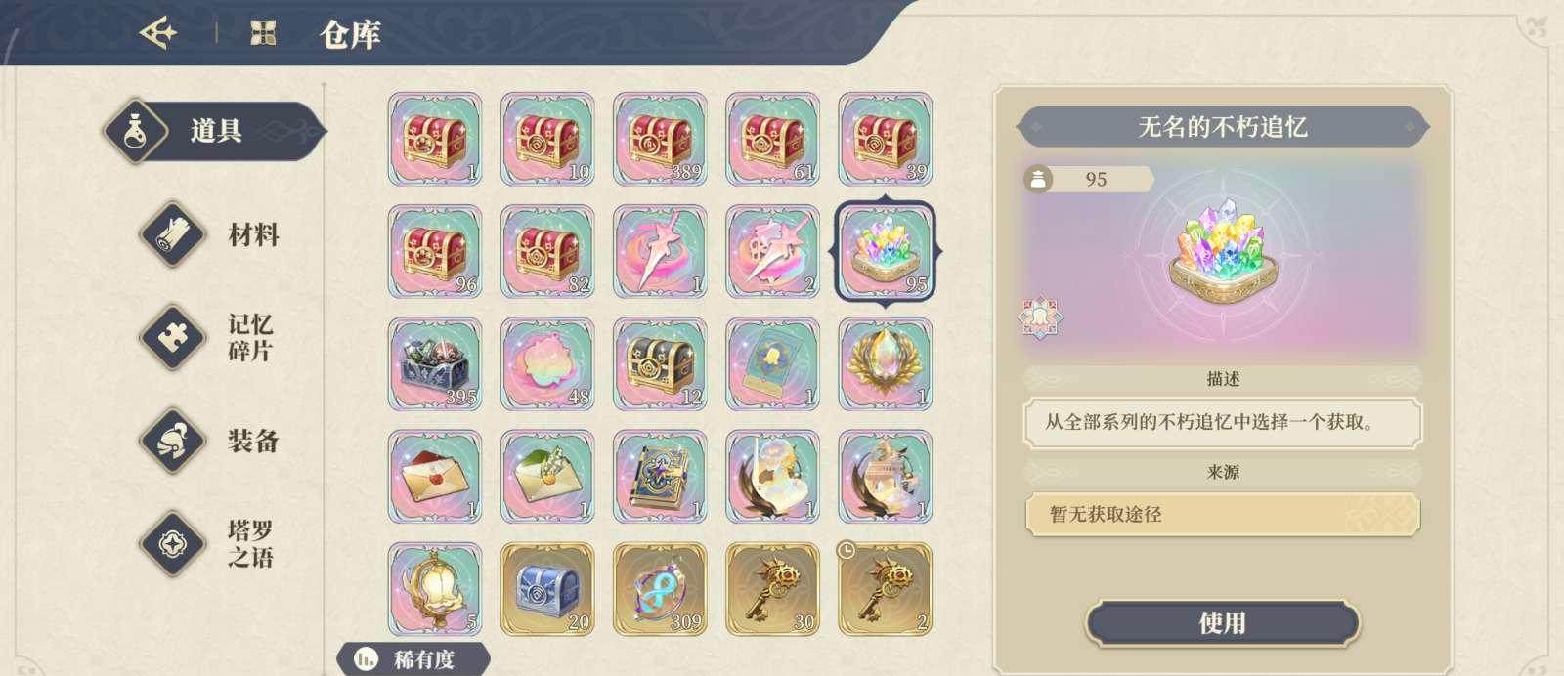Click the back arrow icon
This screenshot has width=1564, height=676.
[x=159, y=33]
